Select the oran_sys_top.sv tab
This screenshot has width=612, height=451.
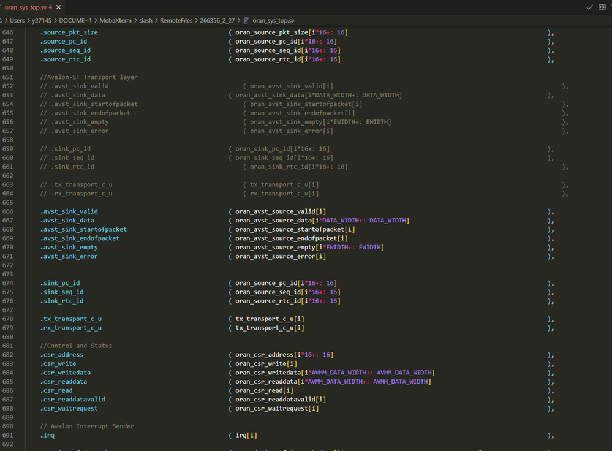pos(26,7)
